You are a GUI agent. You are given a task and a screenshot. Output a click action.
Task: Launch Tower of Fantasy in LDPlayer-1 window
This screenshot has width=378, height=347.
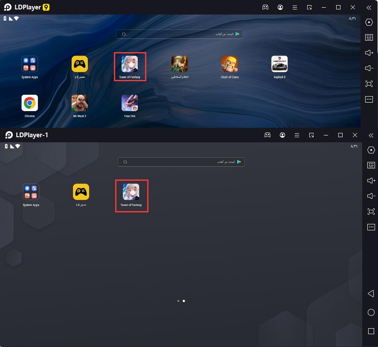coord(131,192)
